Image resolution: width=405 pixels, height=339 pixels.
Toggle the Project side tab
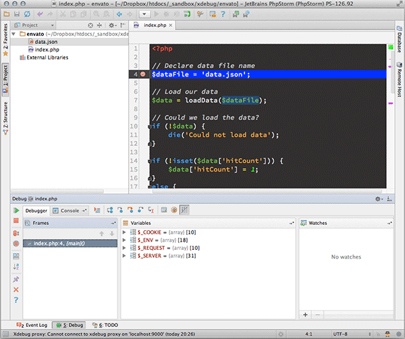pyautogui.click(x=5, y=79)
